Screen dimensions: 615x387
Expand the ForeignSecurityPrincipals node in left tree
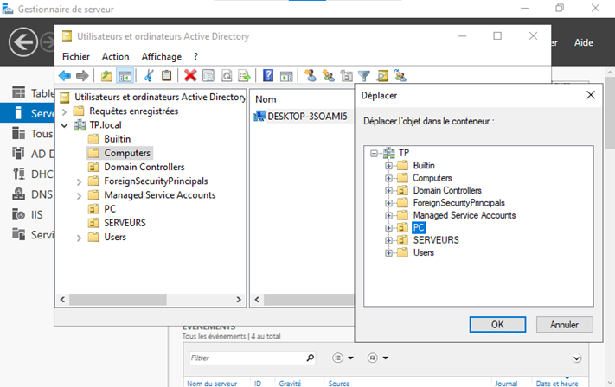79,181
